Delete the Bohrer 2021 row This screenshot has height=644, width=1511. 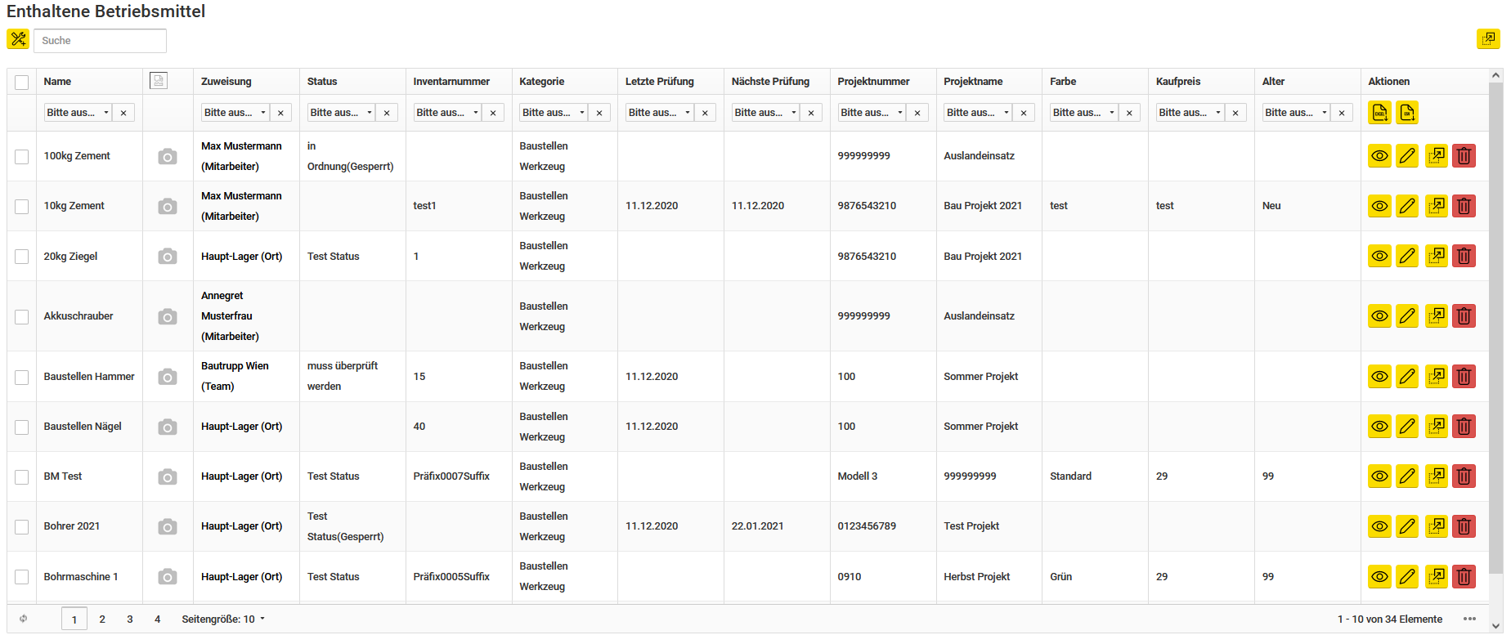tap(1464, 526)
